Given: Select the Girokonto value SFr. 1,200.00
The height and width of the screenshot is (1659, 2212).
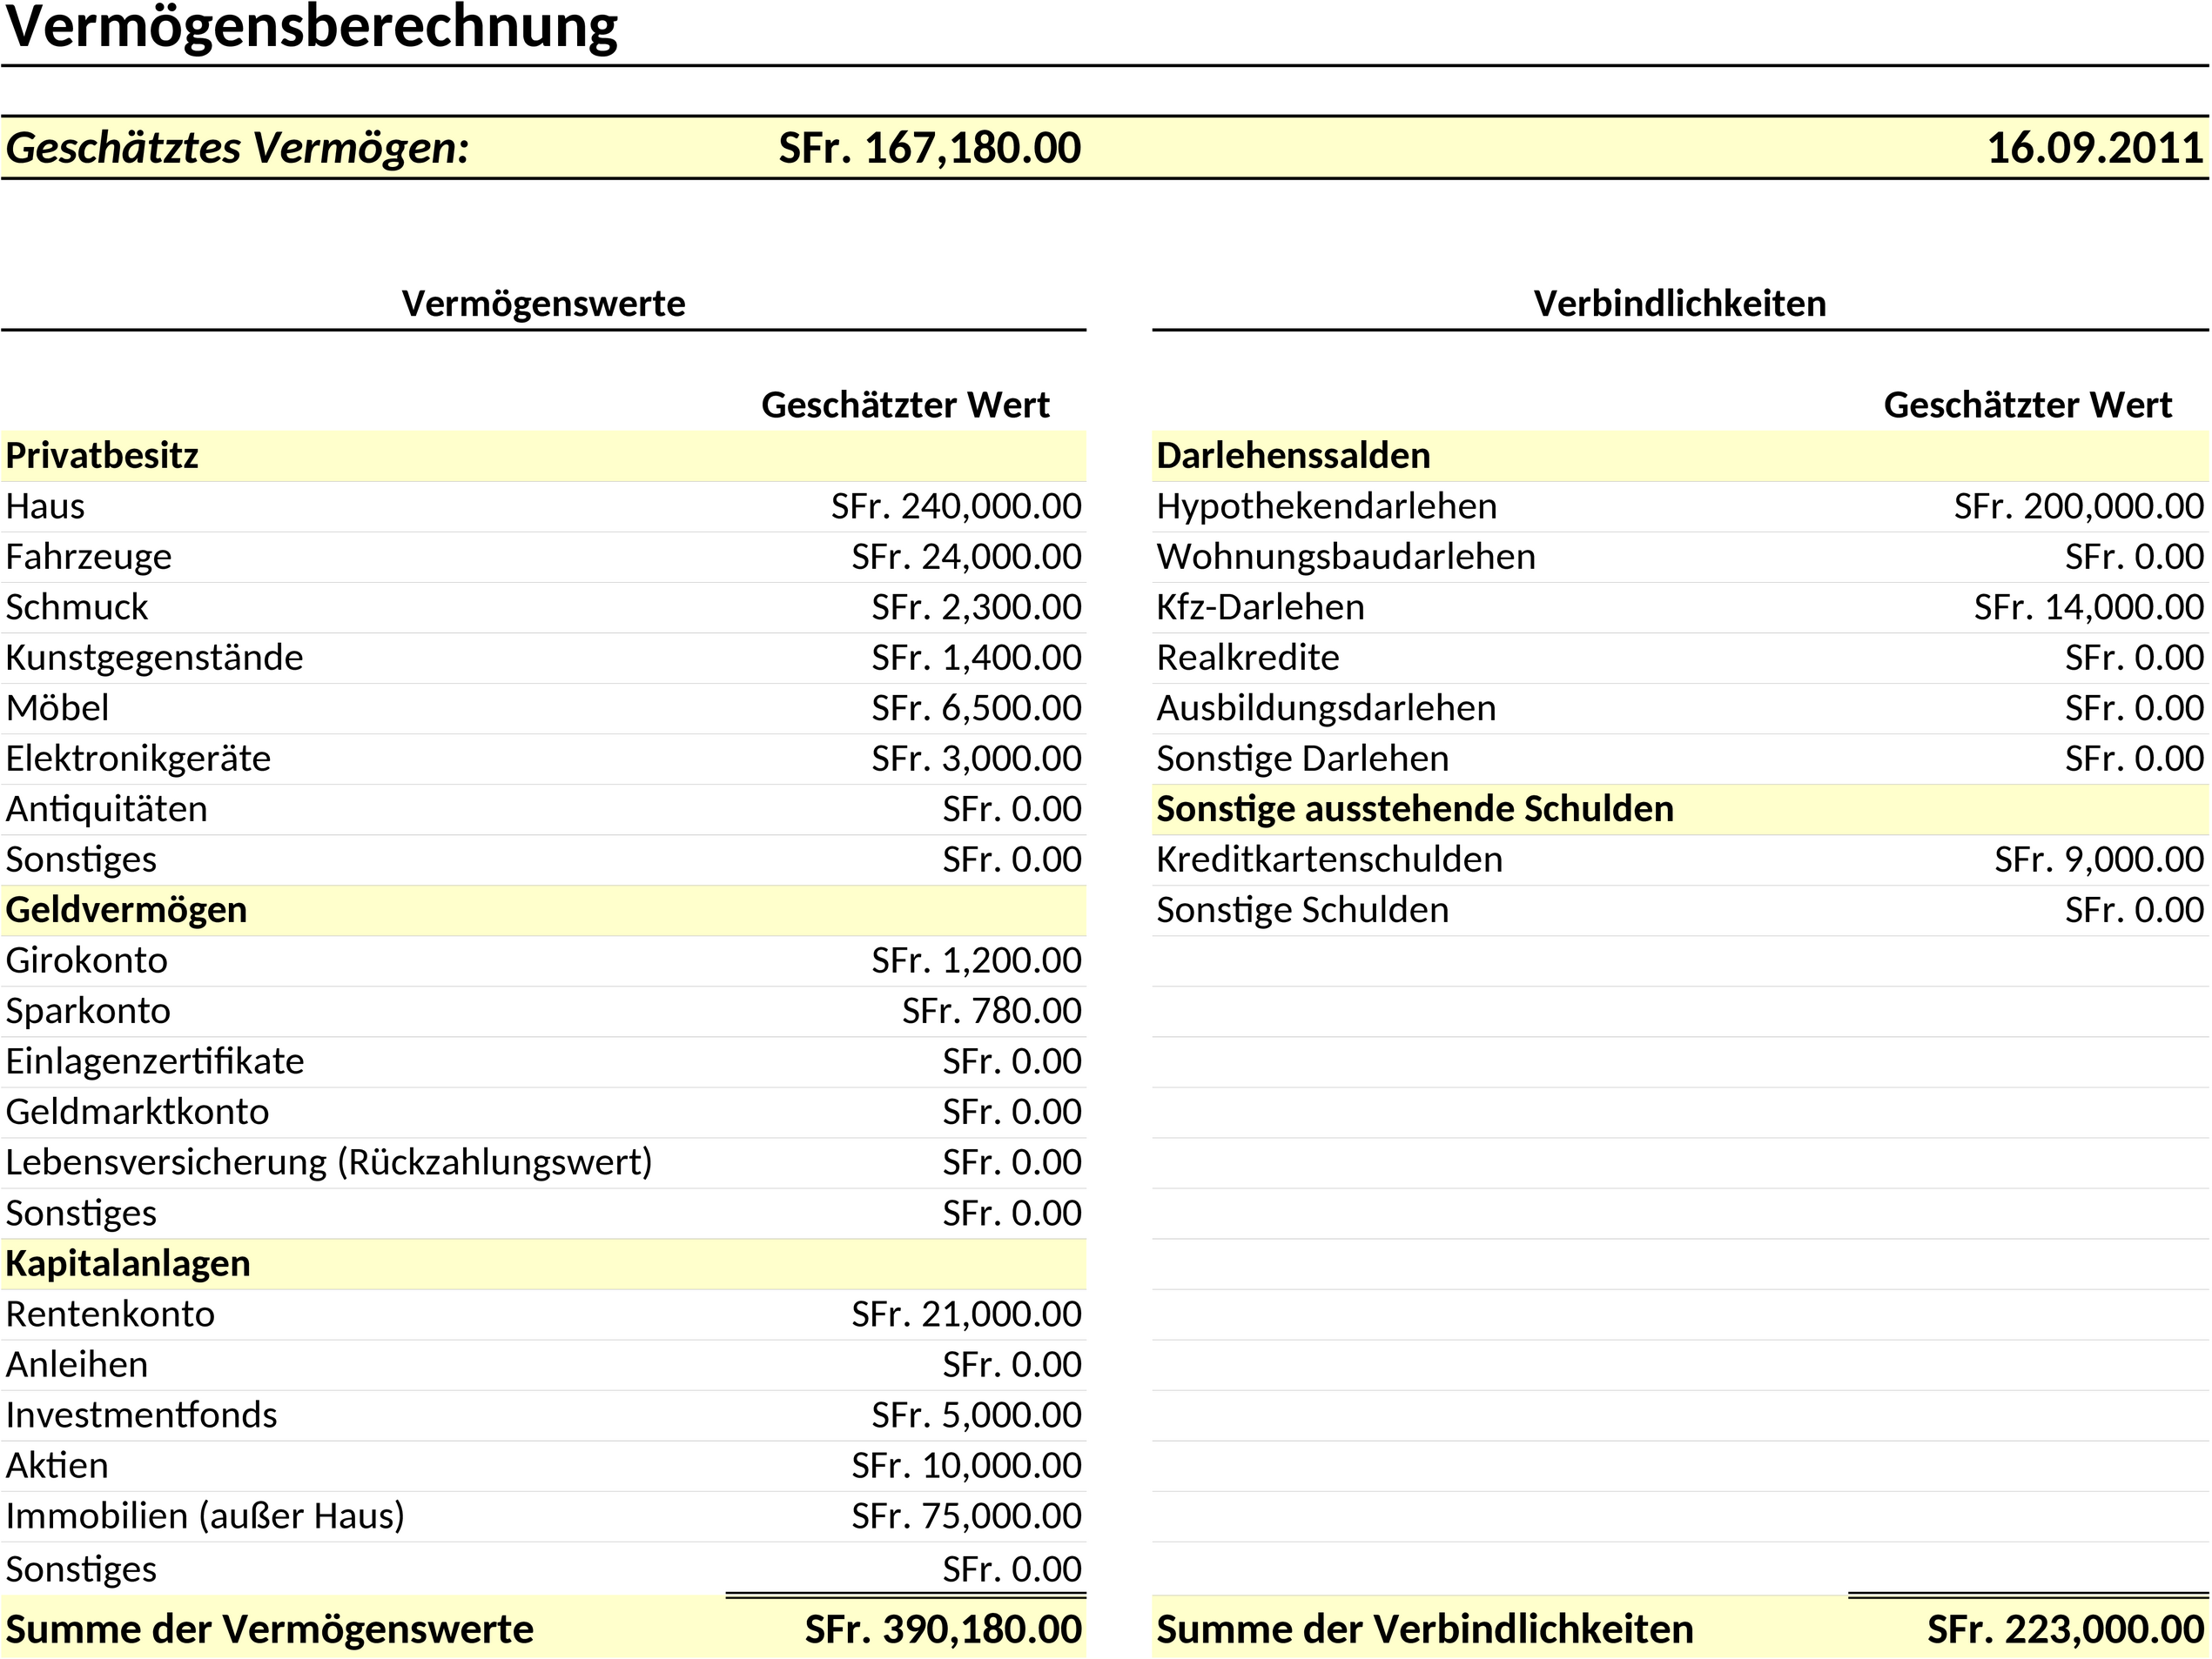Looking at the screenshot, I should [976, 960].
